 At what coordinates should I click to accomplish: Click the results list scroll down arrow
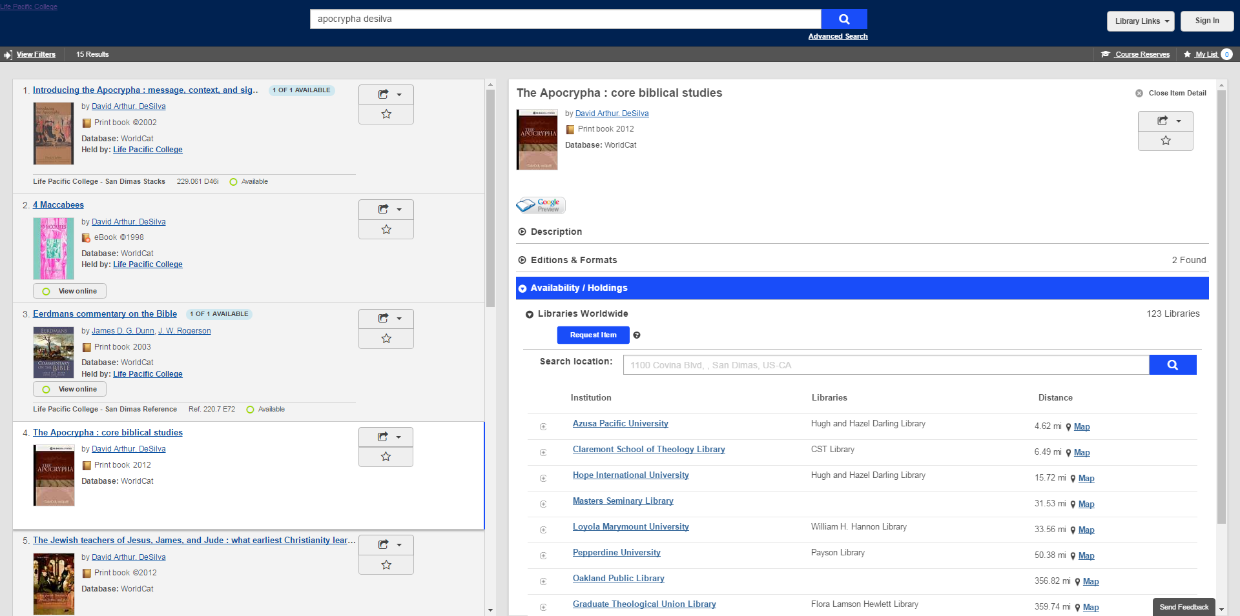tap(490, 610)
